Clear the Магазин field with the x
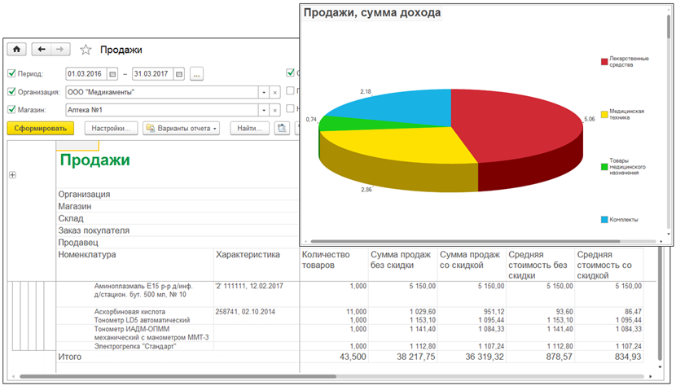Screen dimensions: 676x386 click(275, 110)
